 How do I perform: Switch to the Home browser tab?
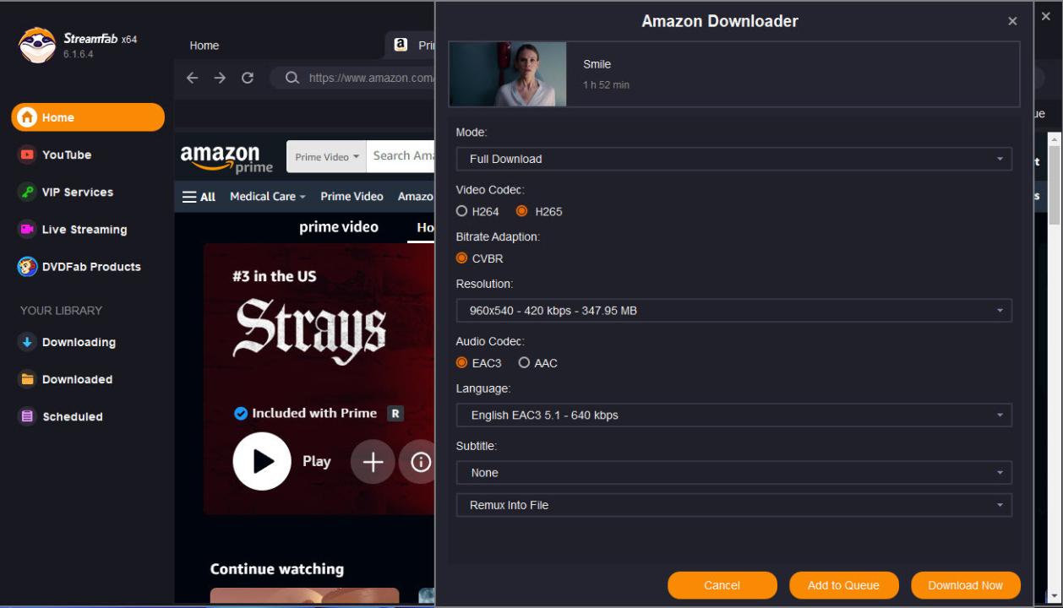tap(204, 46)
